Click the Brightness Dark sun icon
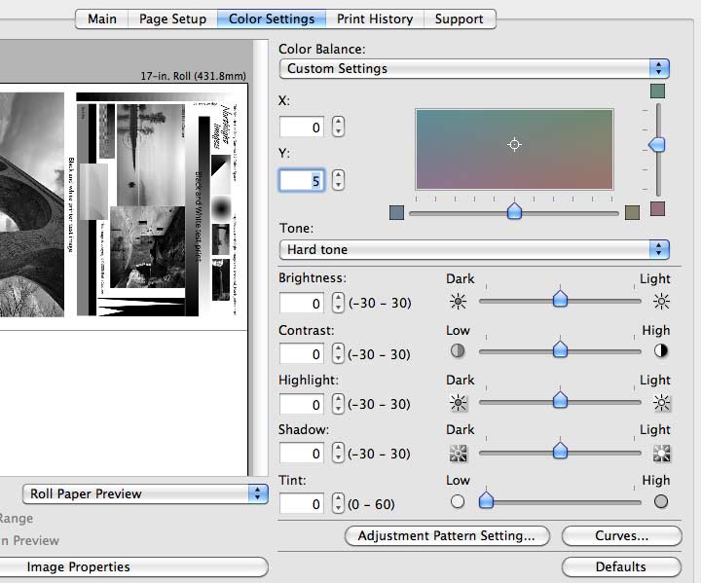The height and width of the screenshot is (583, 701). point(458,302)
